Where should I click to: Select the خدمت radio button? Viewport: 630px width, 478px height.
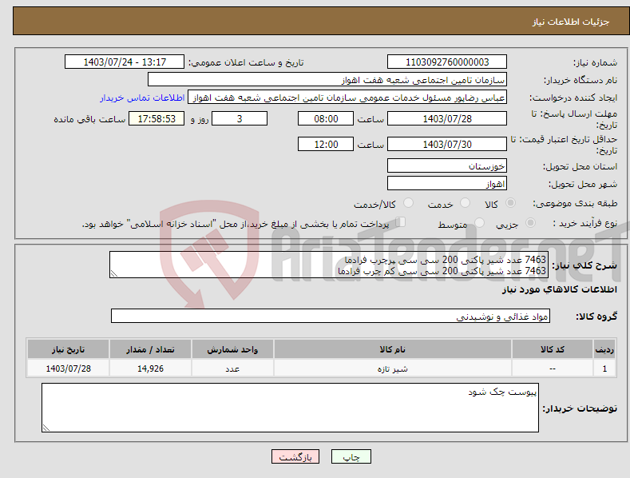[x=465, y=203]
